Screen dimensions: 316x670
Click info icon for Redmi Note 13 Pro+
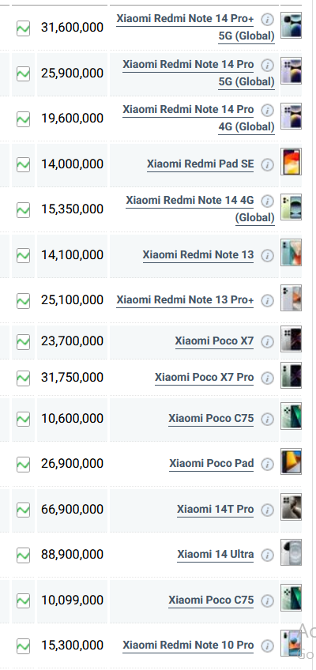(x=267, y=301)
